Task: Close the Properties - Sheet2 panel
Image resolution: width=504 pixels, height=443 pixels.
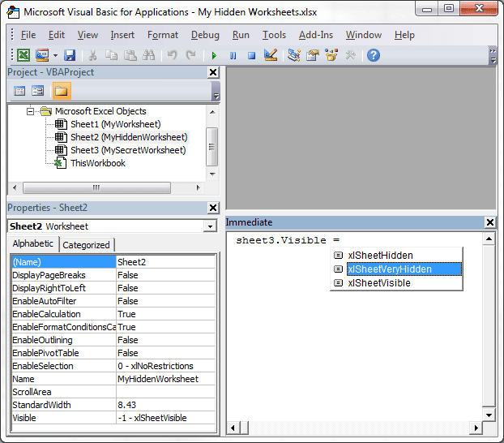Action: click(x=213, y=208)
